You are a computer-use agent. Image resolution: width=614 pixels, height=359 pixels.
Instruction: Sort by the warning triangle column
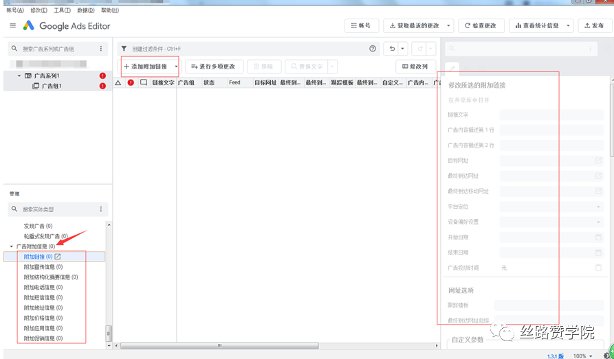[118, 82]
